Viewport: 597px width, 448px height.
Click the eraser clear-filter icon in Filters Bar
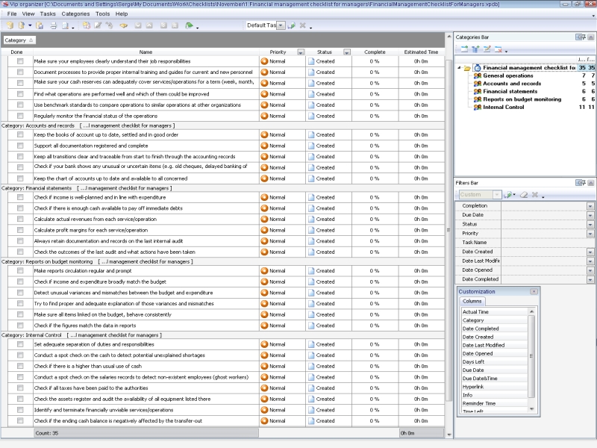523,195
